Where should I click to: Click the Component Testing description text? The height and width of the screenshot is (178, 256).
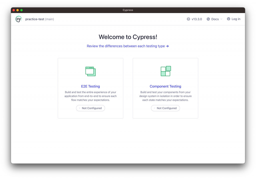coord(165,96)
